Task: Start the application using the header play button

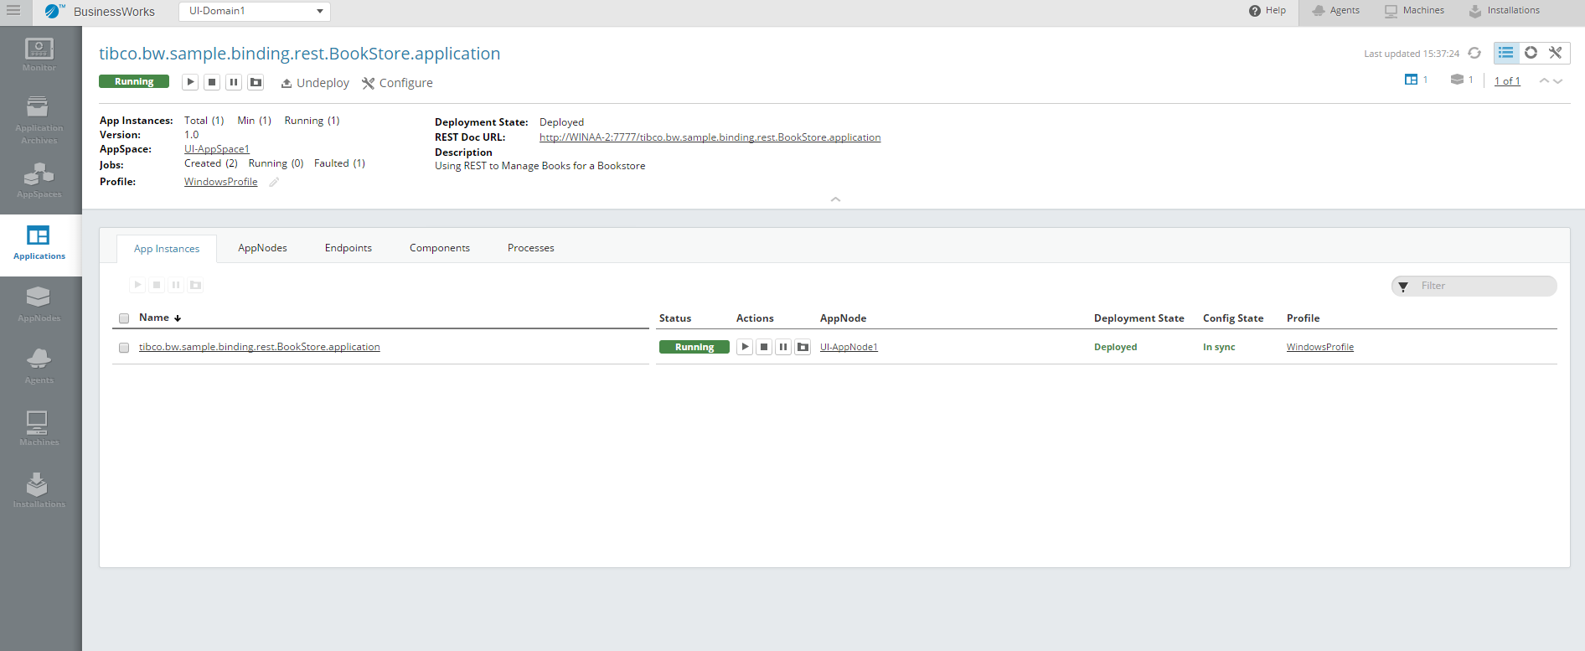Action: pyautogui.click(x=190, y=82)
